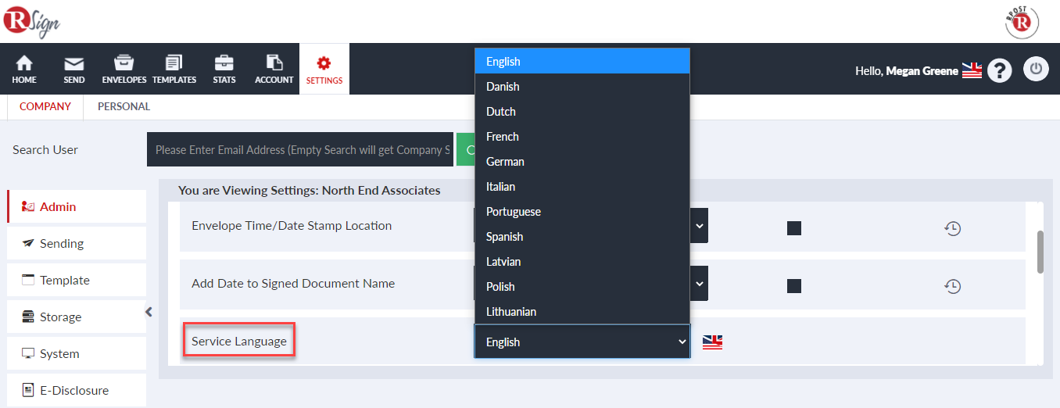The width and height of the screenshot is (1060, 408).
Task: Switch to the Personal tab
Action: tap(124, 106)
